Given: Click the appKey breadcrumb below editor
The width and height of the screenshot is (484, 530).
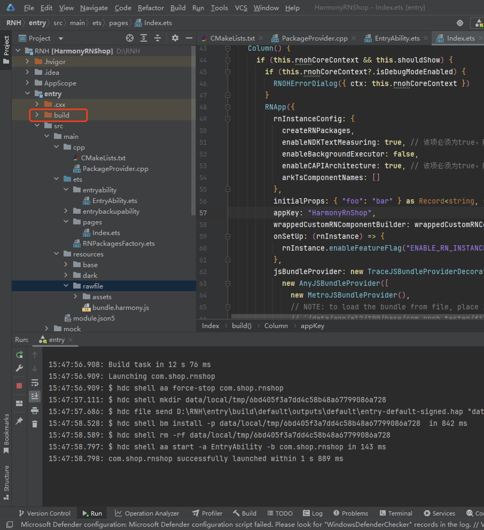Looking at the screenshot, I should pyautogui.click(x=312, y=326).
